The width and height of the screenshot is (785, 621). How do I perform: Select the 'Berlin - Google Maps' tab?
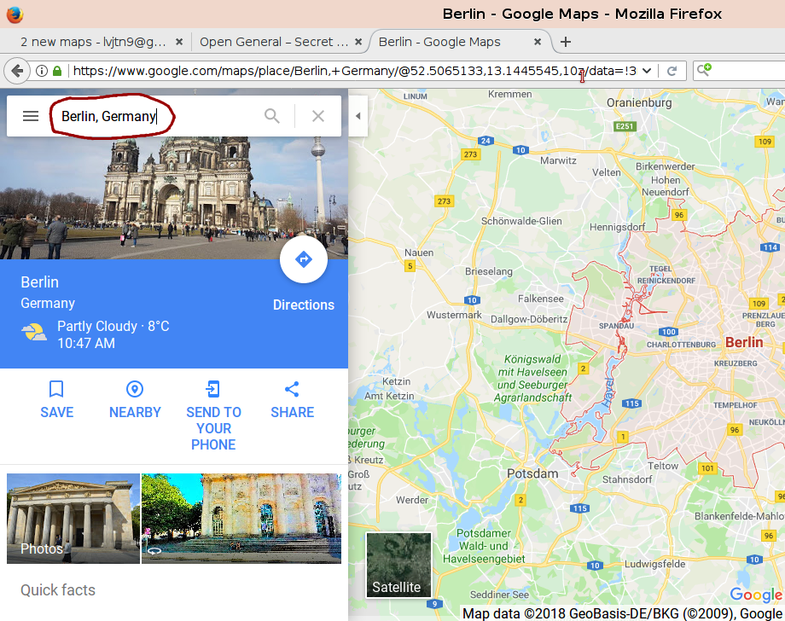click(439, 42)
